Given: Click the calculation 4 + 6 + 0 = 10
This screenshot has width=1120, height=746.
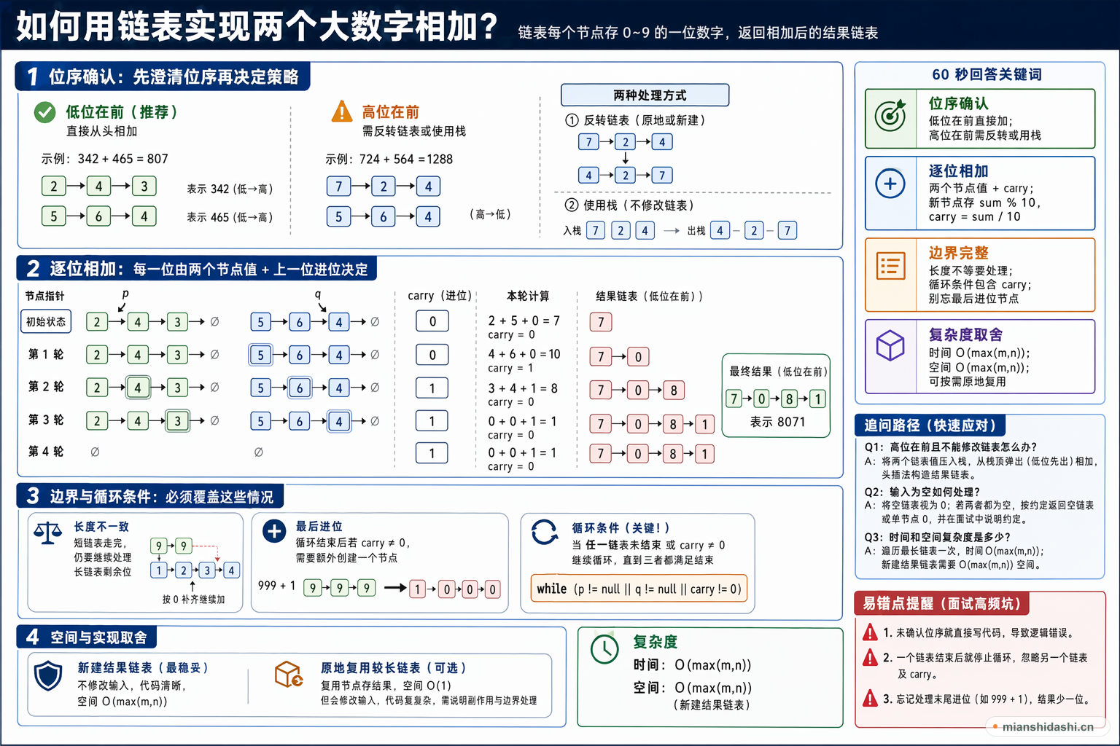Looking at the screenshot, I should (x=524, y=354).
